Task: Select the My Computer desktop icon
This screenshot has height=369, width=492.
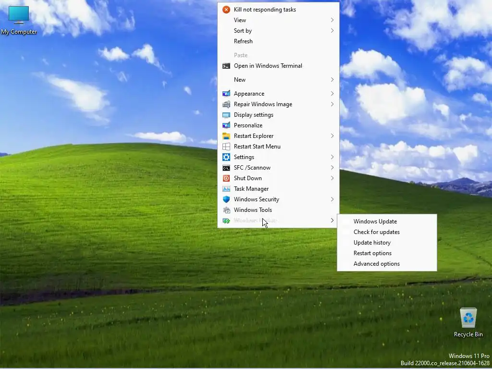Action: [19, 20]
